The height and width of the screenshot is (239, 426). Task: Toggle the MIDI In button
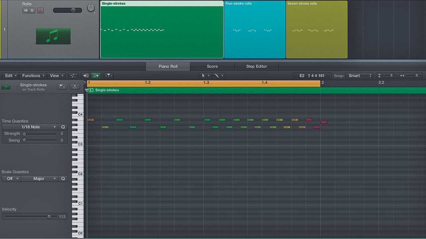tap(86, 76)
